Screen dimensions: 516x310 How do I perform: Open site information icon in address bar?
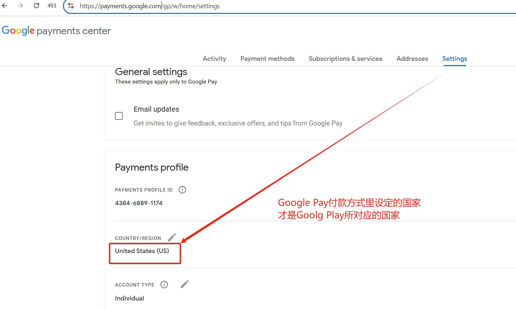71,6
